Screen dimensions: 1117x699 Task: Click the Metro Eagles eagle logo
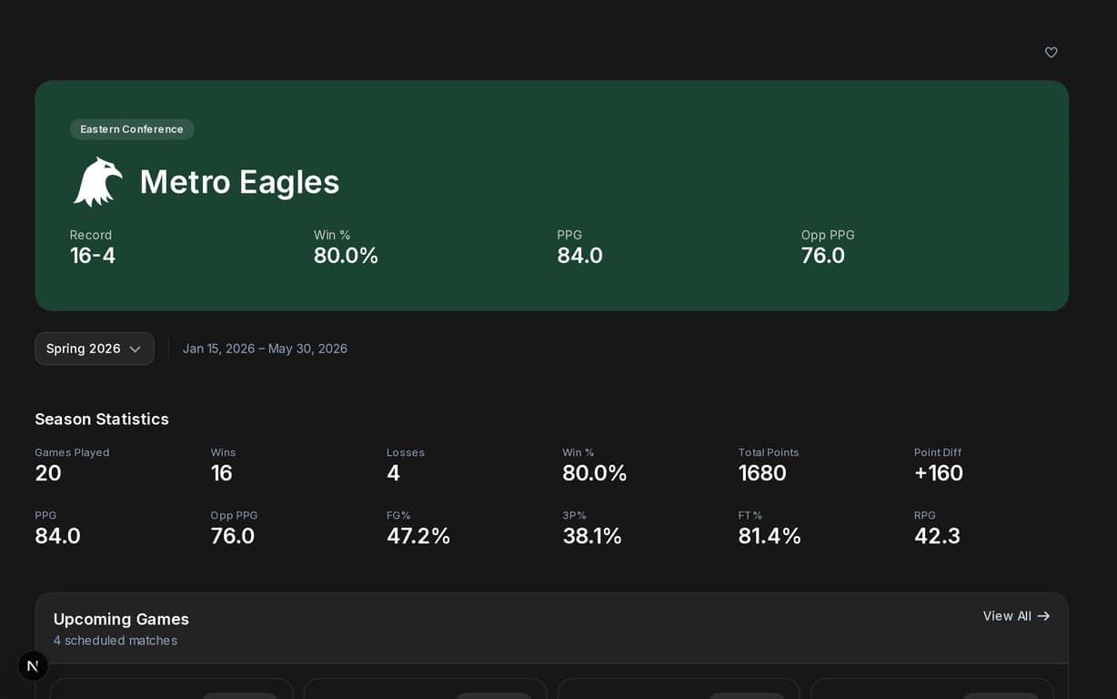pos(97,182)
